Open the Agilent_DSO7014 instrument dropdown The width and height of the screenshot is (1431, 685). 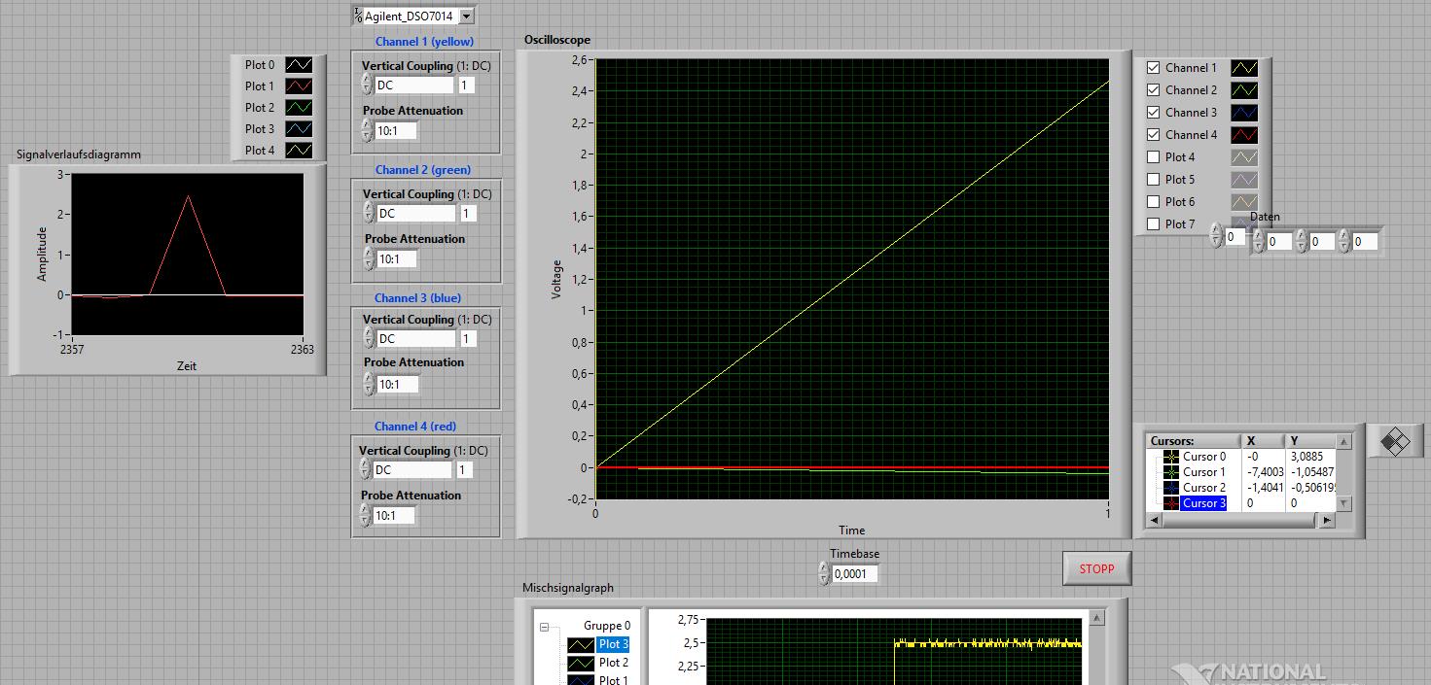tap(467, 17)
